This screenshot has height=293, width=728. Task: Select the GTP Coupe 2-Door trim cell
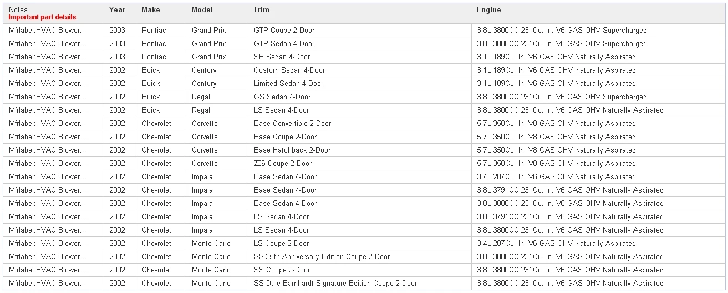(284, 31)
